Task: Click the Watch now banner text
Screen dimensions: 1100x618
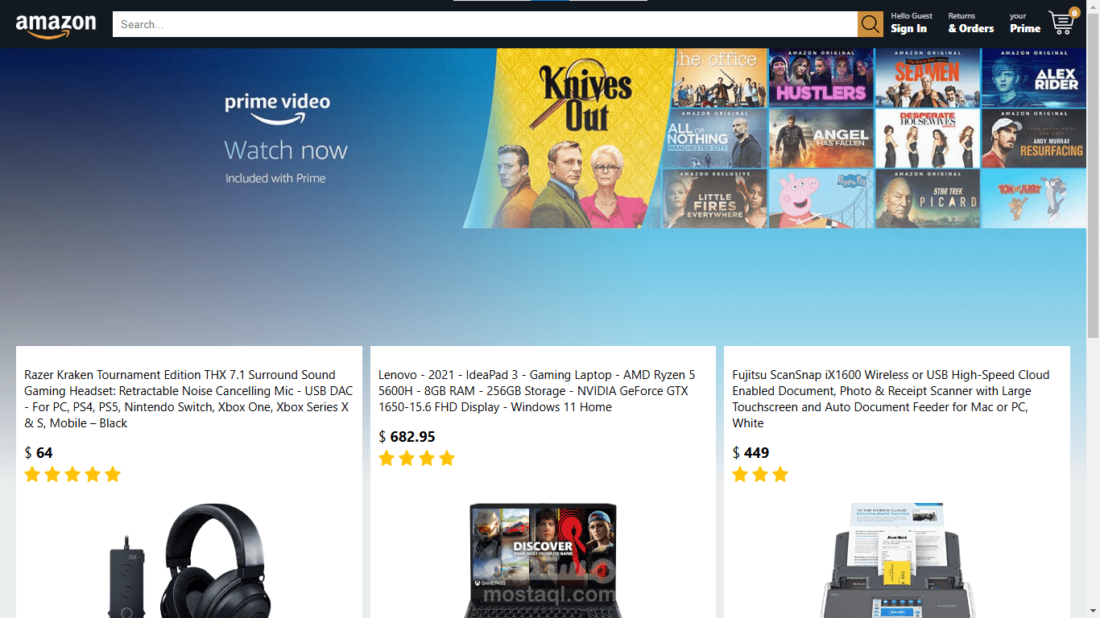Action: pyautogui.click(x=286, y=150)
